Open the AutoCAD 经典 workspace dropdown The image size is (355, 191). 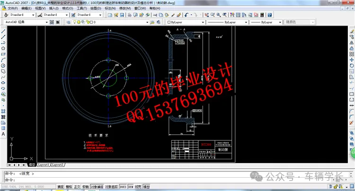(x=47, y=22)
